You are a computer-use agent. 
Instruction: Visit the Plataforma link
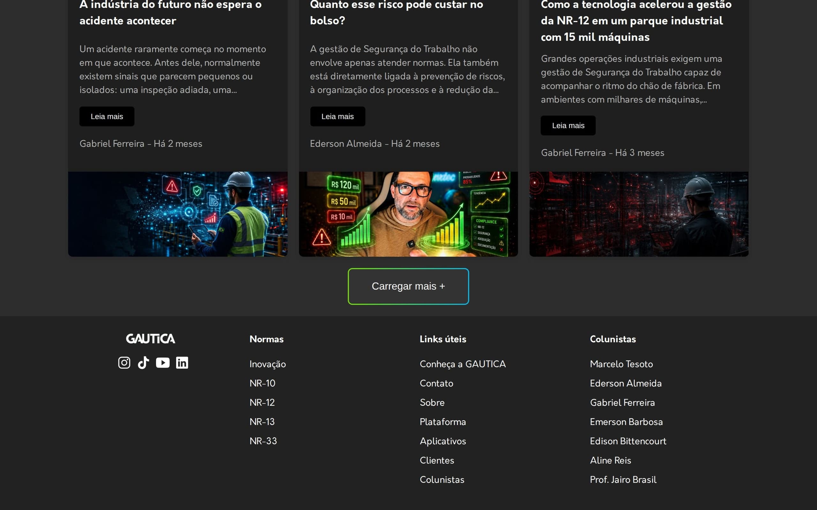(443, 422)
